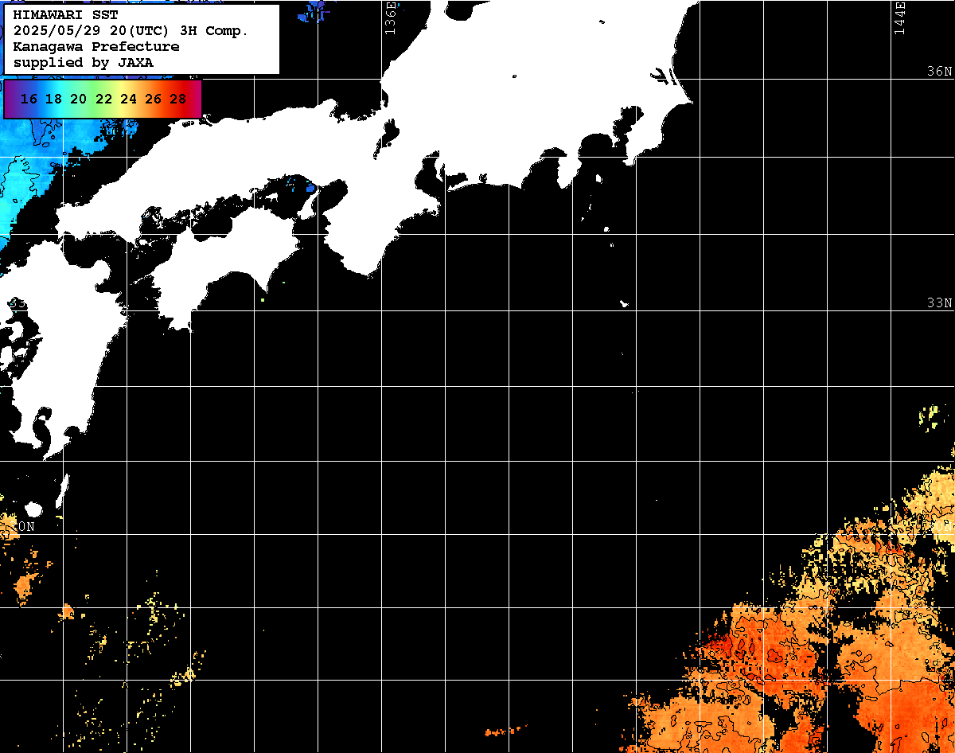The width and height of the screenshot is (955, 753).
Task: Pick the 28 value on the color scale
Action: point(178,99)
